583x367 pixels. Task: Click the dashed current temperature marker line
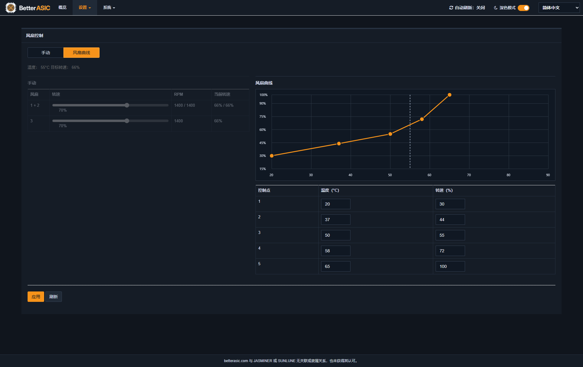[x=410, y=132]
